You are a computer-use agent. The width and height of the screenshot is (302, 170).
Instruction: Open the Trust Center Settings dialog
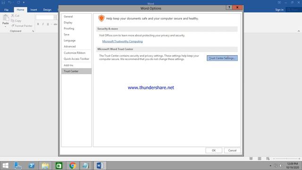click(x=222, y=58)
